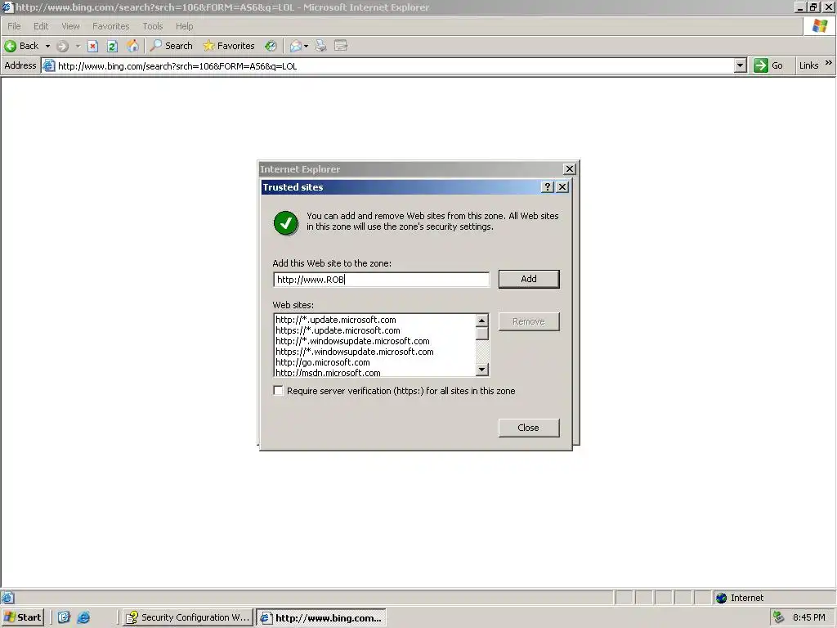The image size is (837, 628).
Task: Open the Search toolbar button
Action: click(171, 46)
